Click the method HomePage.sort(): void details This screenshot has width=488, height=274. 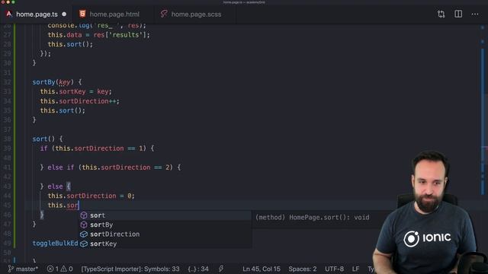(x=312, y=218)
